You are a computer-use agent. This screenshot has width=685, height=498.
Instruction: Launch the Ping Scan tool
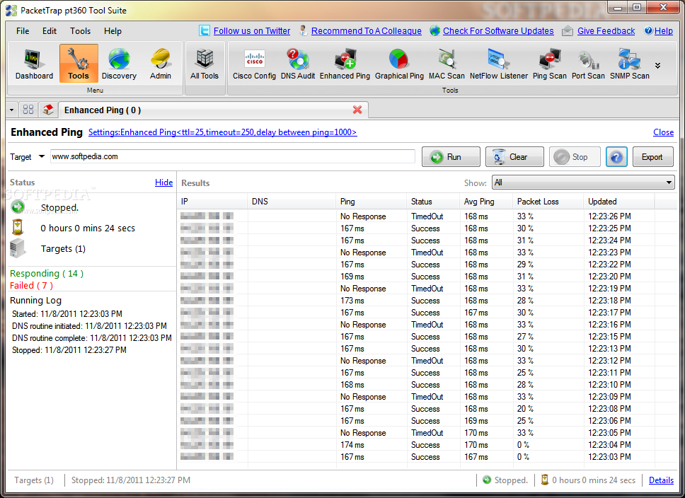549,64
